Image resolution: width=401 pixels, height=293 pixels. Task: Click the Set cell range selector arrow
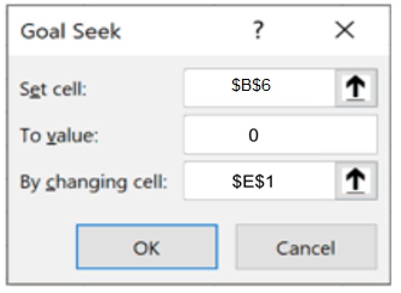point(356,87)
